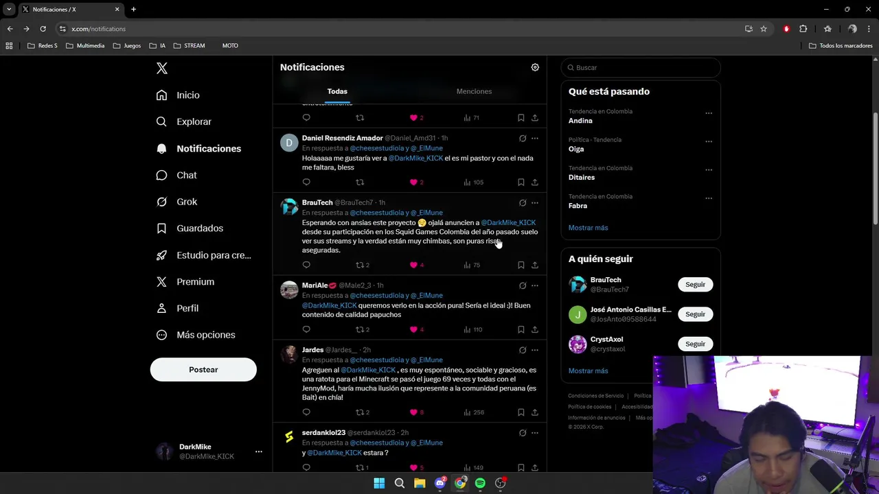Follow José Antonio Casillas
The height and width of the screenshot is (494, 879).
point(695,314)
